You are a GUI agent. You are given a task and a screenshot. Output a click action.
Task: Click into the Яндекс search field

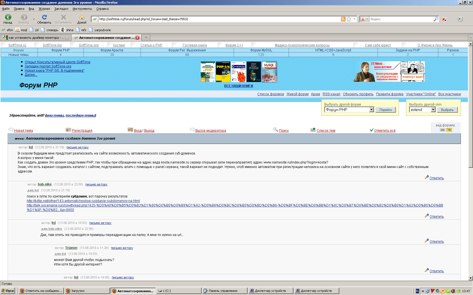pos(401,19)
